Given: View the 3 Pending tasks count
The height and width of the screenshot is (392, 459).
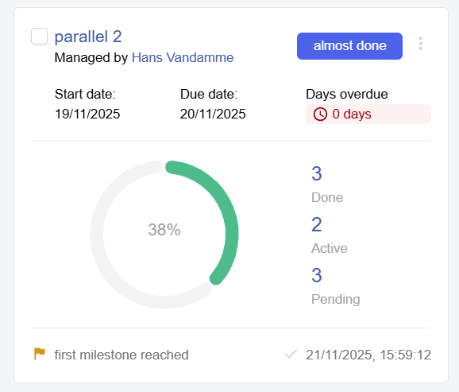Looking at the screenshot, I should tap(317, 275).
